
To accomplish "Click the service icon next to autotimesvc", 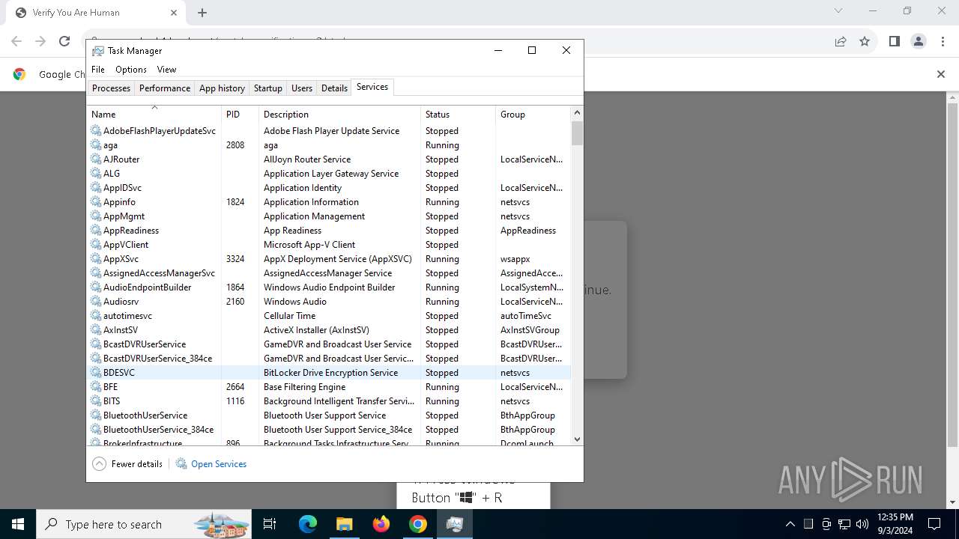I will coord(96,315).
